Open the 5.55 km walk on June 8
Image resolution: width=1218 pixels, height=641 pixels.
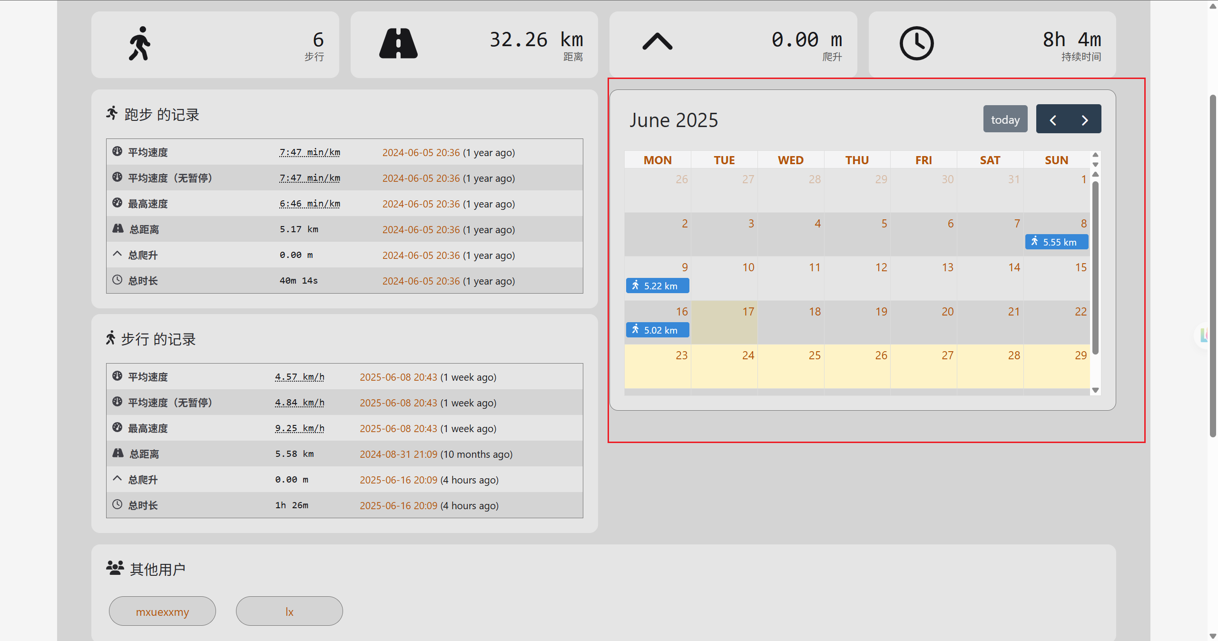[x=1056, y=242]
